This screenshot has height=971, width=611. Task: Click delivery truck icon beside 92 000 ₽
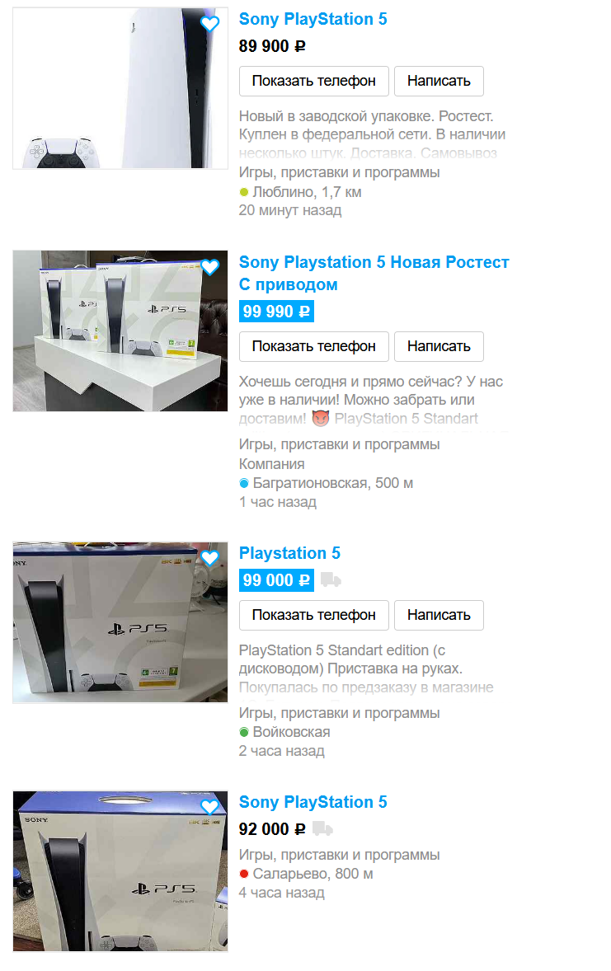322,828
